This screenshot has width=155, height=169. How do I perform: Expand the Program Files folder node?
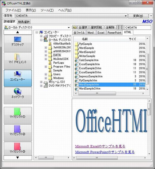pyautogui.click(x=46, y=67)
